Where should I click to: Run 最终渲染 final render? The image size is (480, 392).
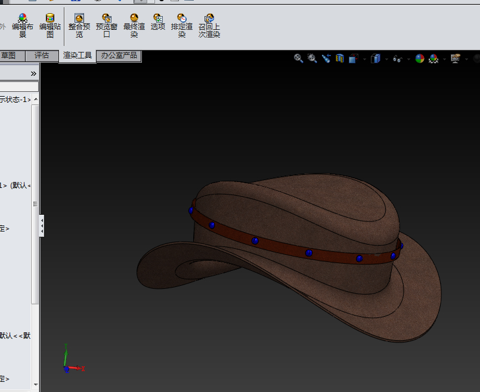coord(134,18)
